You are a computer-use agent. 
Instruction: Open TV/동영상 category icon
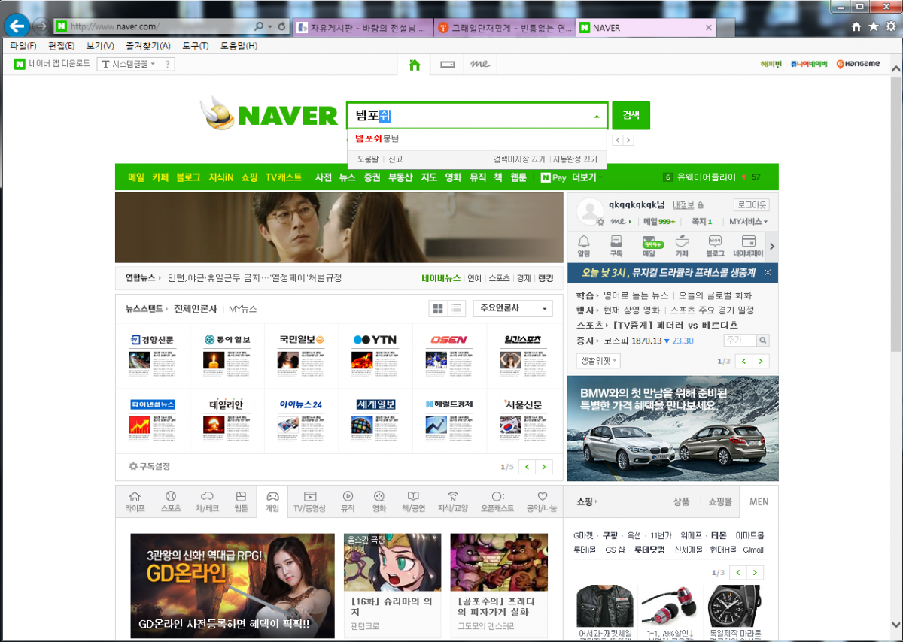309,501
